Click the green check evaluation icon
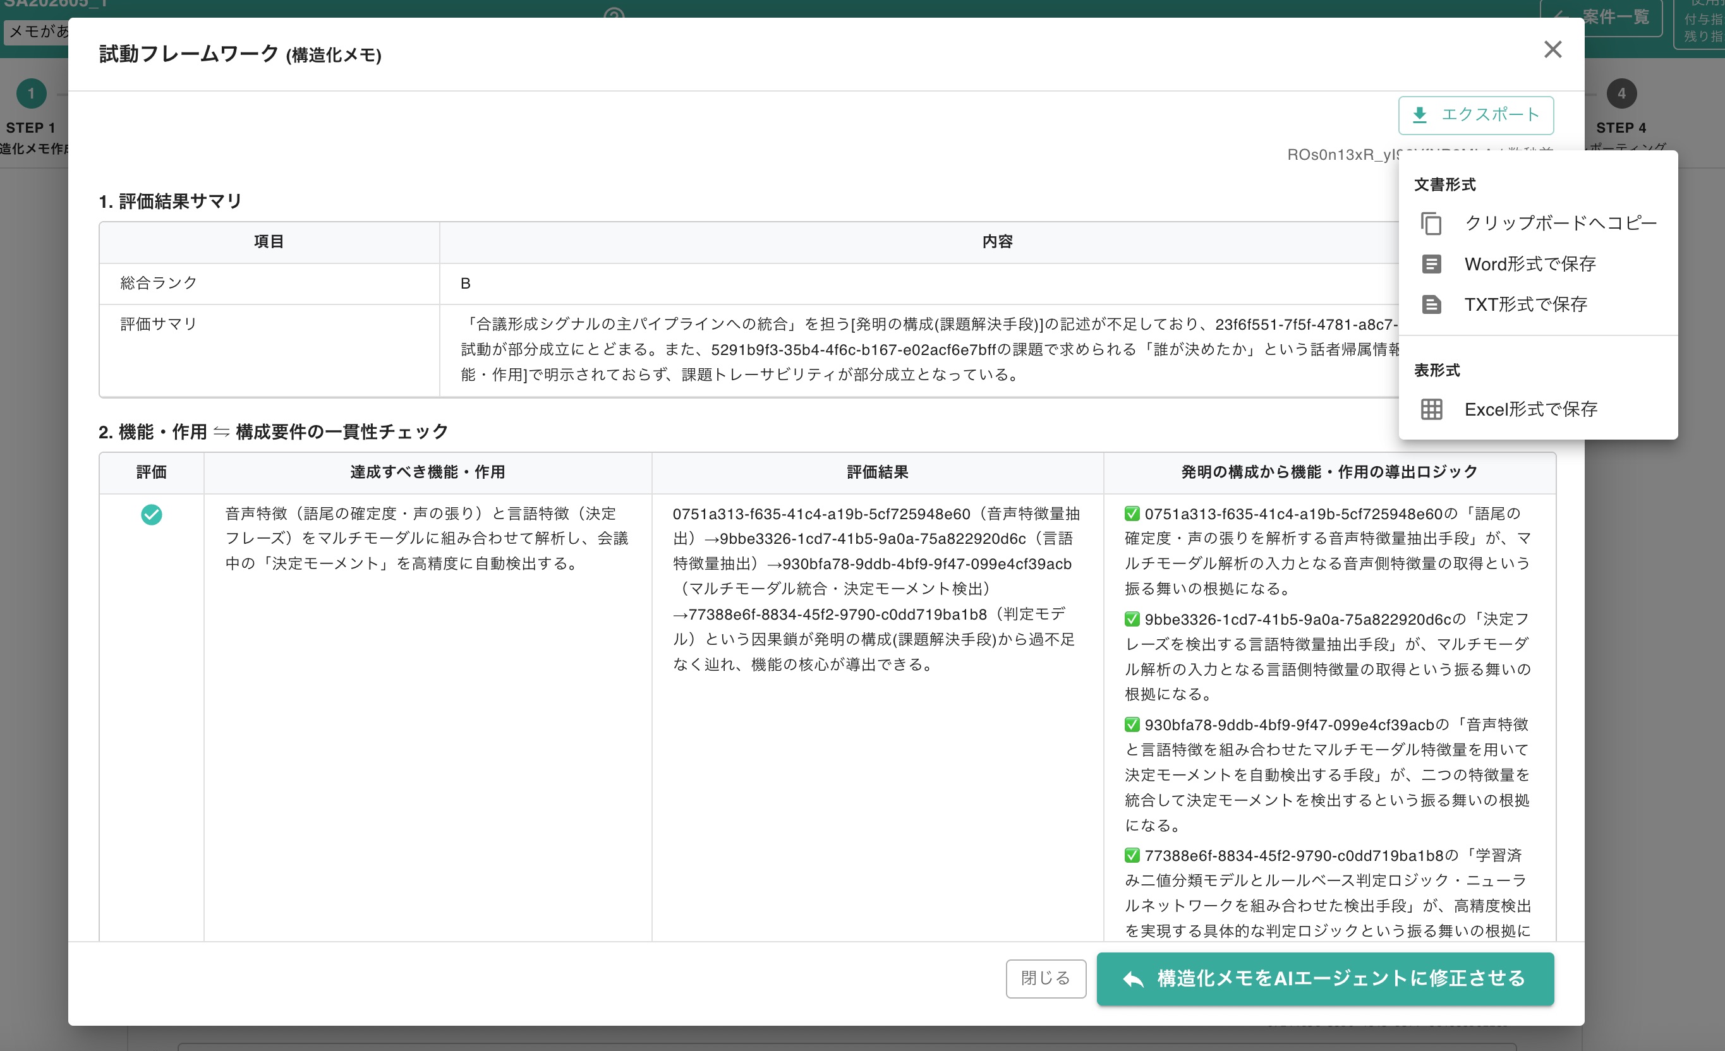Image resolution: width=1725 pixels, height=1051 pixels. [x=151, y=514]
